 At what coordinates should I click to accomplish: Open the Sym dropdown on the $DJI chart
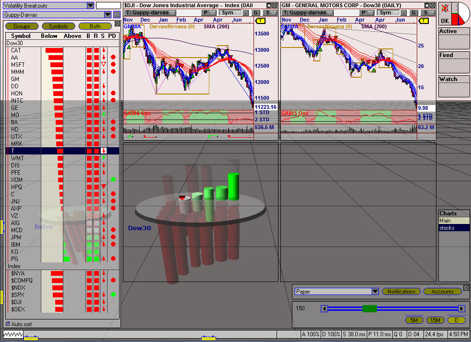coord(230,12)
